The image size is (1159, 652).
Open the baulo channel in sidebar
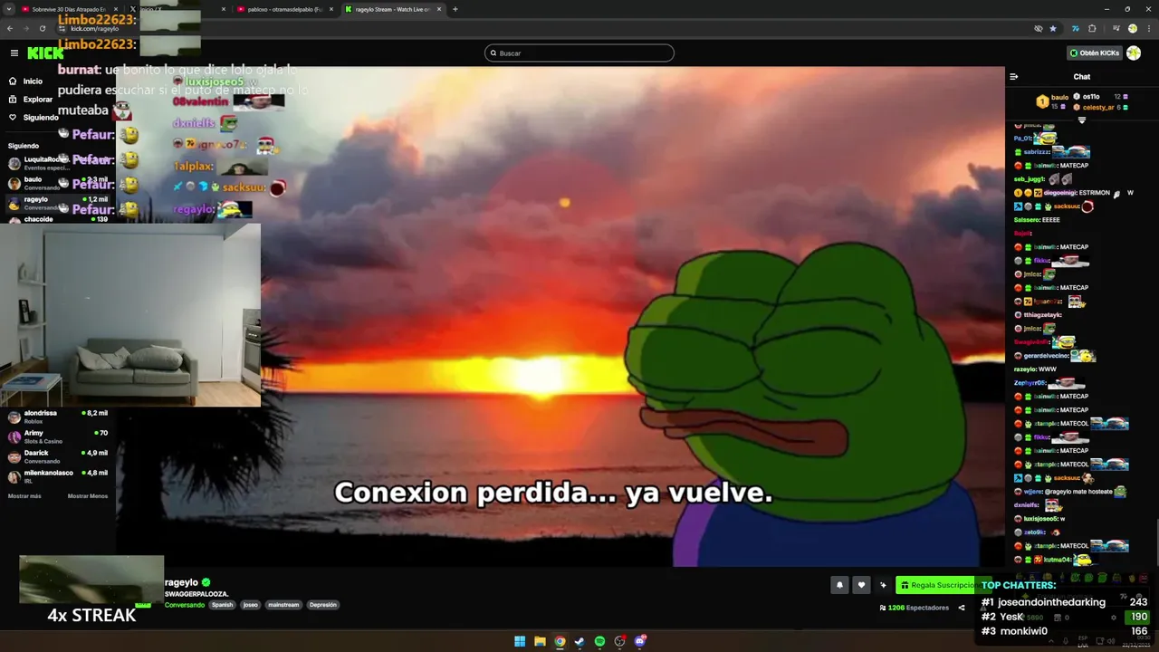click(x=58, y=182)
